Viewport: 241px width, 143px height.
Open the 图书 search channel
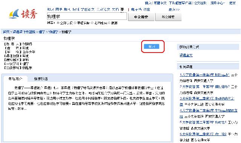[59, 9]
